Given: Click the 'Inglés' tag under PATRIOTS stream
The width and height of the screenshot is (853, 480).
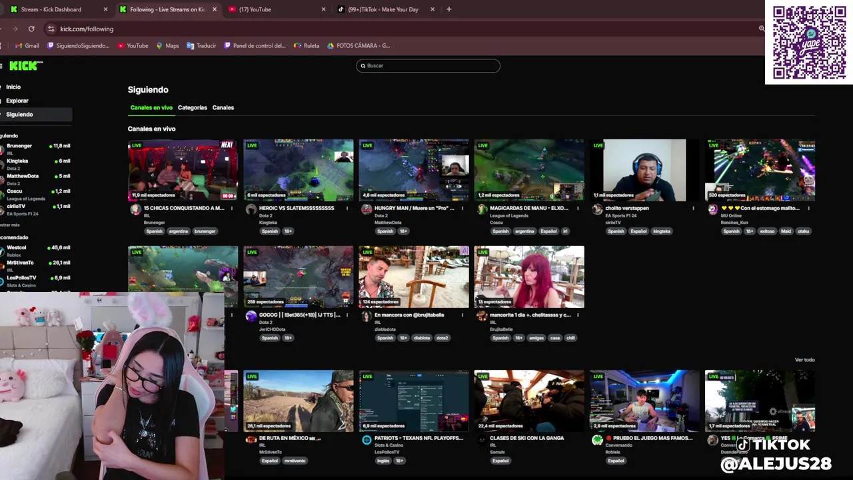Looking at the screenshot, I should [383, 461].
